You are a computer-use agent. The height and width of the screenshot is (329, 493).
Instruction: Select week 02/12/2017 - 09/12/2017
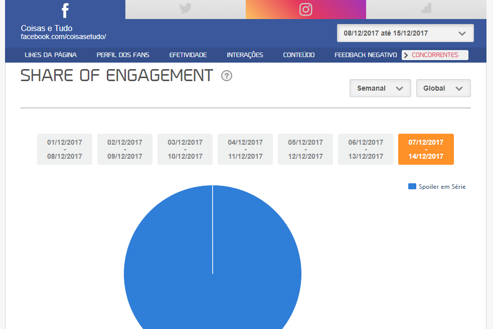pos(125,149)
